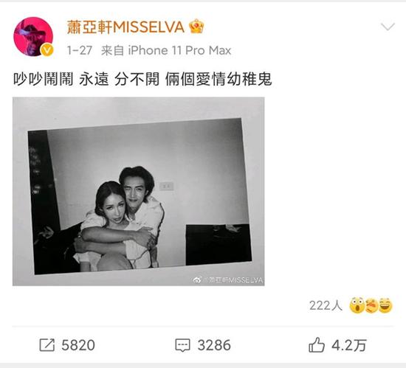Like the post with the thumbs-up icon
This screenshot has width=406, height=368.
[317, 344]
